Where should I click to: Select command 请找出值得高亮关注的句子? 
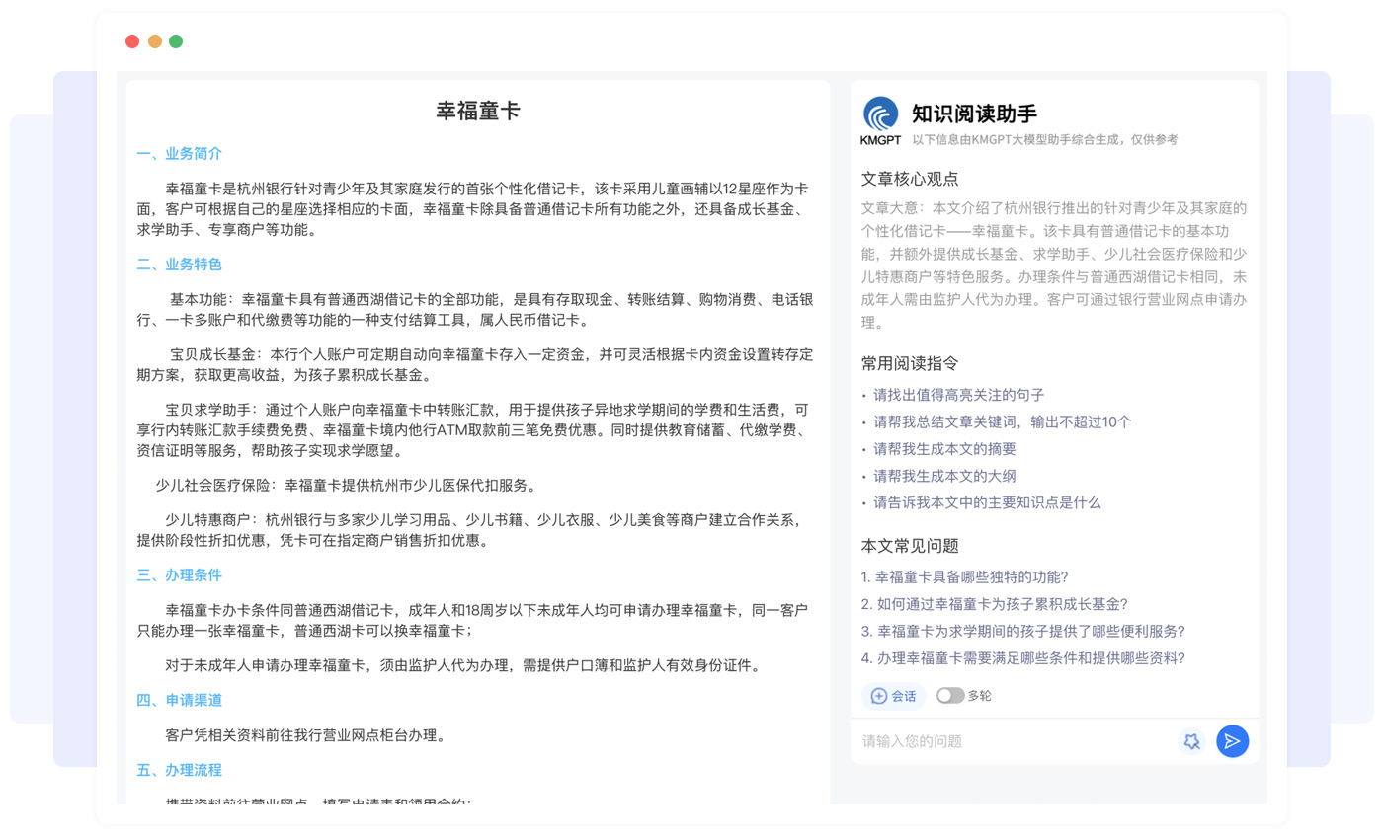[958, 395]
